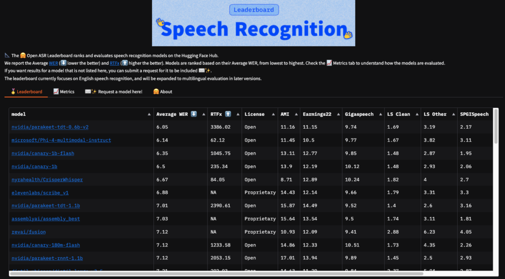Open assemblyai/assembly_best model link
The width and height of the screenshot is (505, 279).
(46, 219)
